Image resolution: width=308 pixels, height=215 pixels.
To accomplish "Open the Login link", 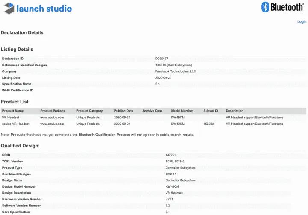I will [302, 22].
